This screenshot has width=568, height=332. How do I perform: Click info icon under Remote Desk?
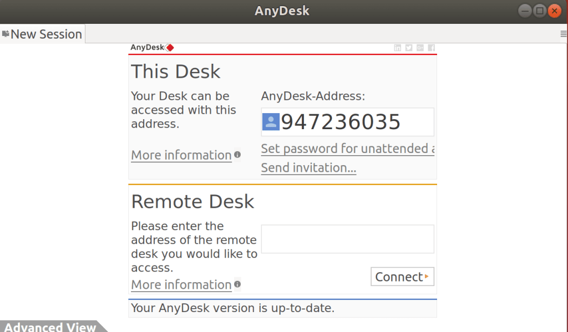tap(237, 284)
